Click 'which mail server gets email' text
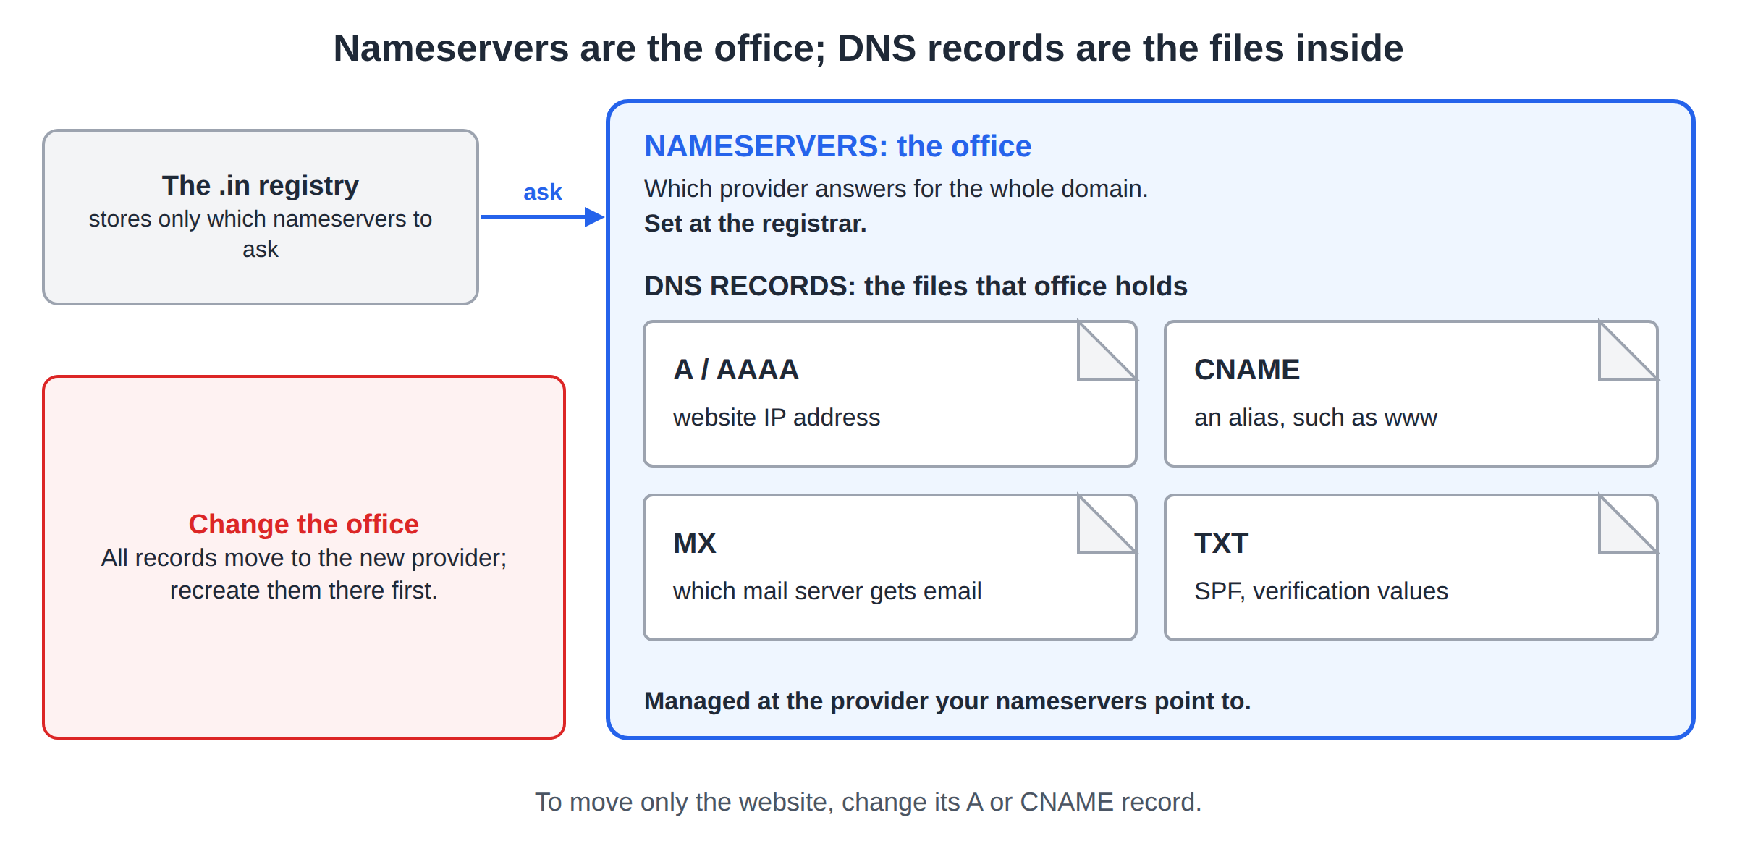 pyautogui.click(x=827, y=591)
